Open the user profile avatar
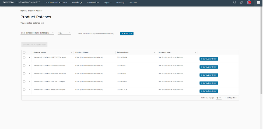Screen dimensions: 263x129 pos(249,2)
